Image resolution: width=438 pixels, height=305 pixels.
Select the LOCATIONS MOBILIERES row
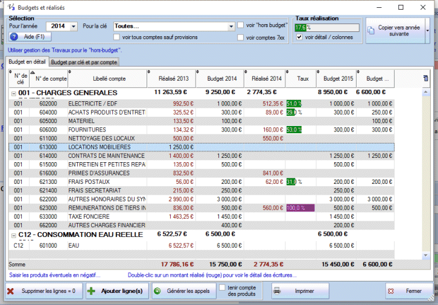tap(99, 147)
